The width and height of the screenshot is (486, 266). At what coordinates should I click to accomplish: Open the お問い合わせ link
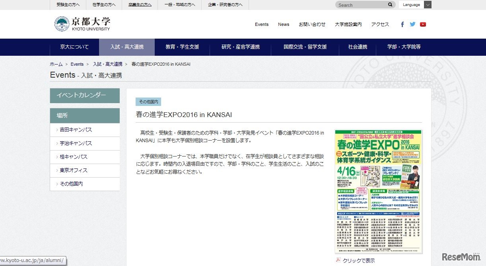click(312, 24)
